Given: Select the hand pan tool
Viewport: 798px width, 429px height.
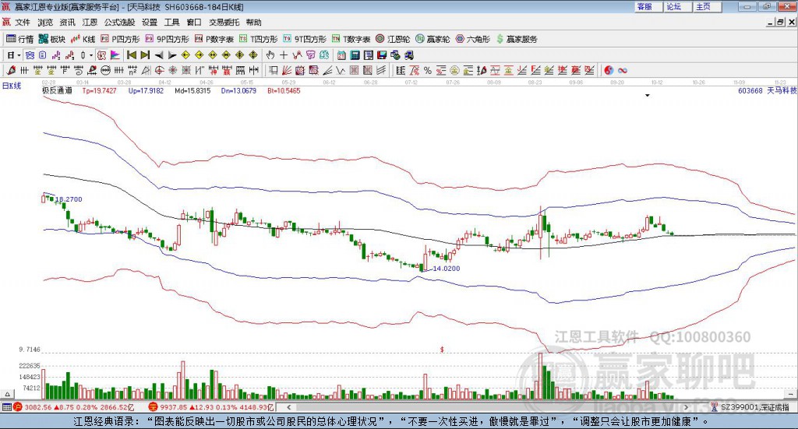Looking at the screenshot, I should point(270,55).
